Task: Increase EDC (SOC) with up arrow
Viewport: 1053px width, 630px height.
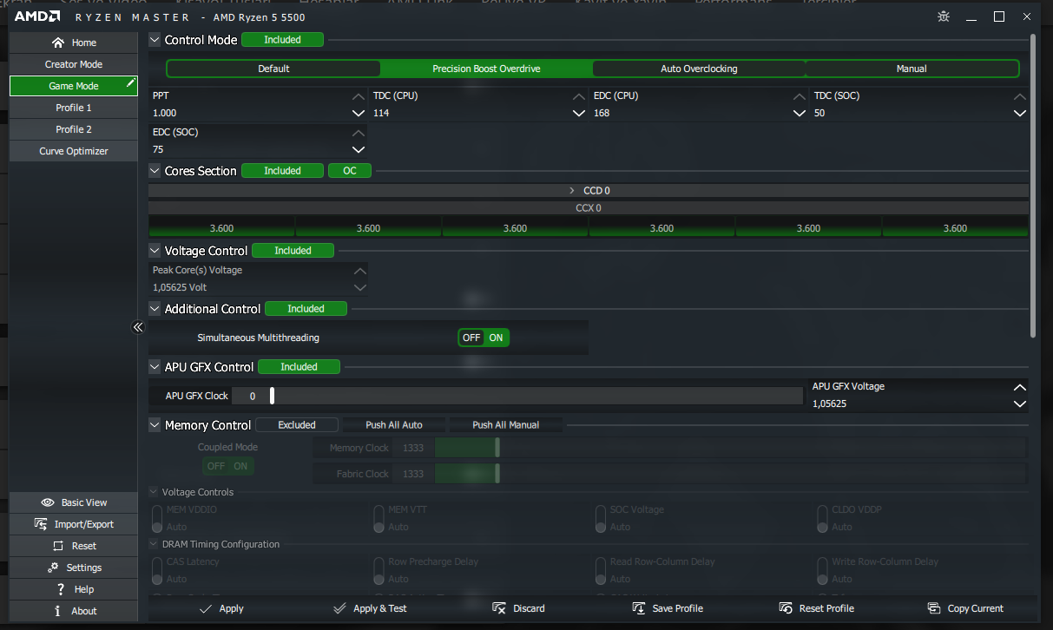Action: [359, 133]
